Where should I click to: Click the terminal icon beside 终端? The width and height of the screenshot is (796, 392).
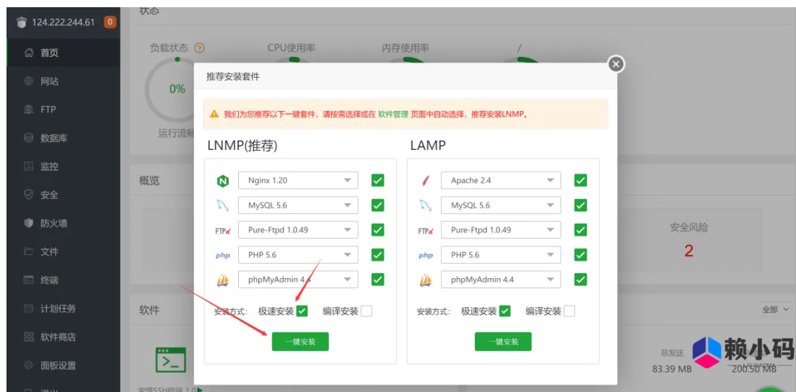click(x=29, y=280)
